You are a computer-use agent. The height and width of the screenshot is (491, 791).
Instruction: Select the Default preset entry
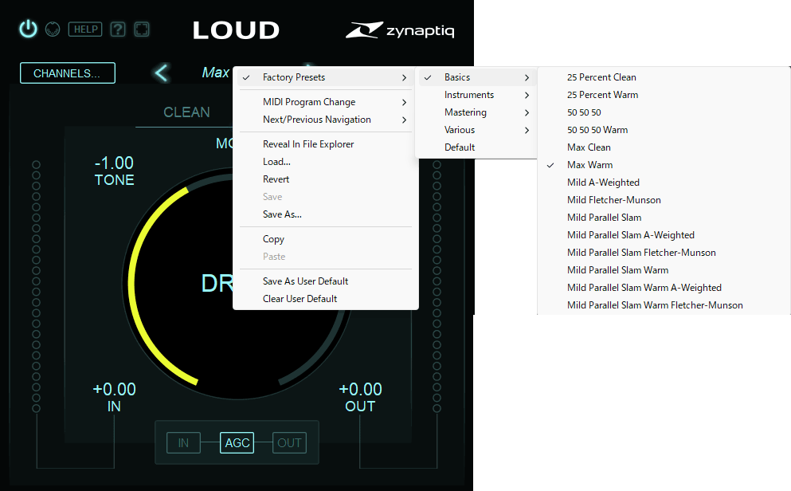pyautogui.click(x=476, y=147)
